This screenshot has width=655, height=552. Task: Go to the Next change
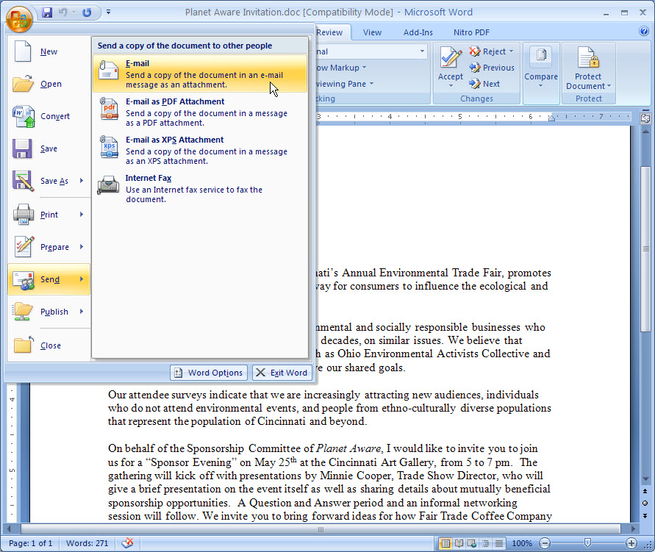tap(484, 84)
